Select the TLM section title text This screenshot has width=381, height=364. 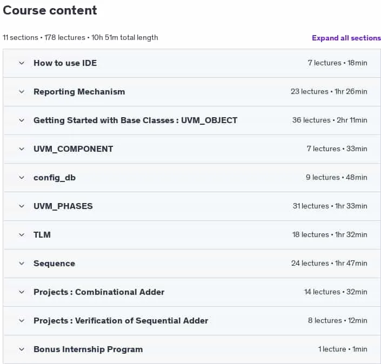[42, 235]
